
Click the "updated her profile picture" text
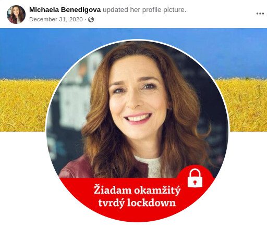coord(144,10)
